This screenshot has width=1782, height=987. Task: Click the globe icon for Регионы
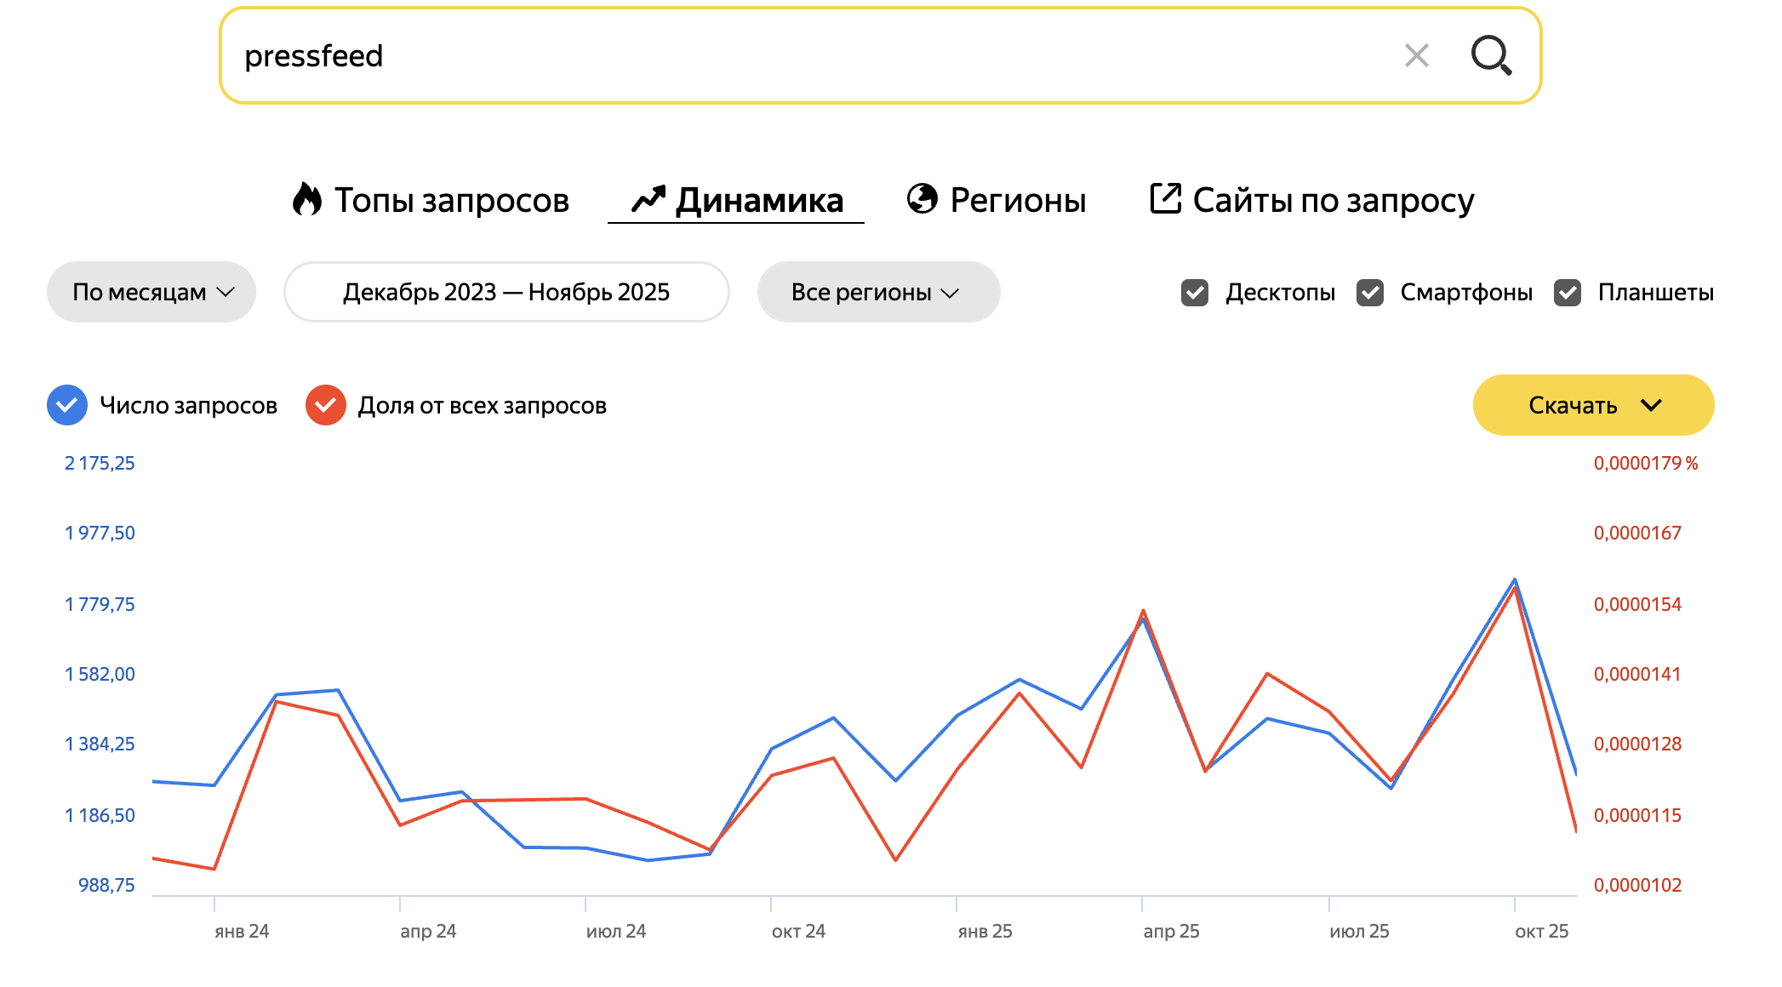tap(922, 199)
